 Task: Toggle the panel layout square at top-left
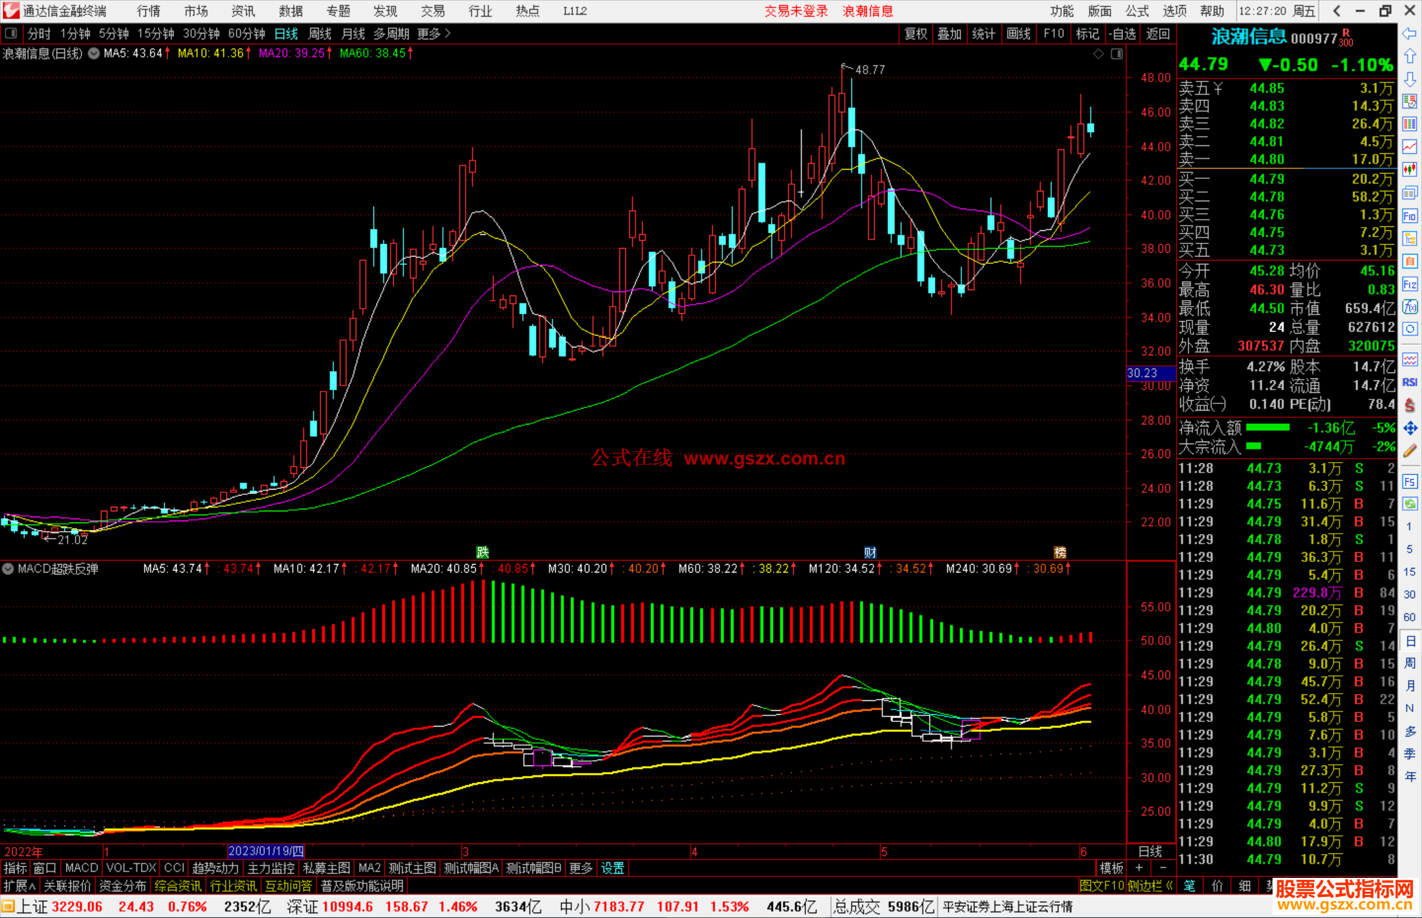[x=11, y=34]
